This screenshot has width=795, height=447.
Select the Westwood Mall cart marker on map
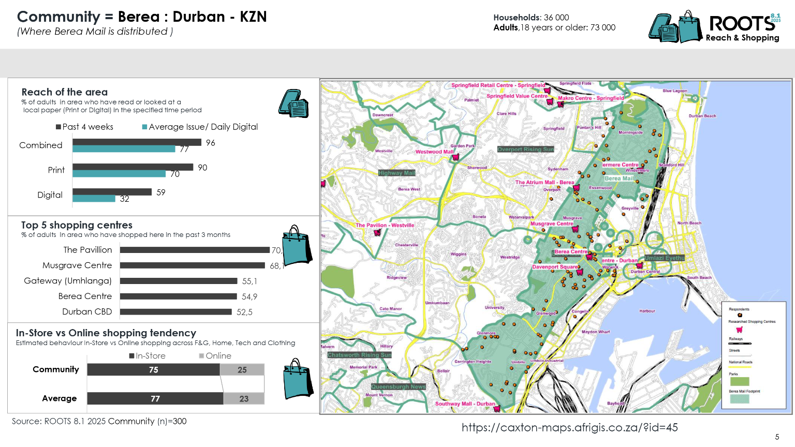click(455, 157)
